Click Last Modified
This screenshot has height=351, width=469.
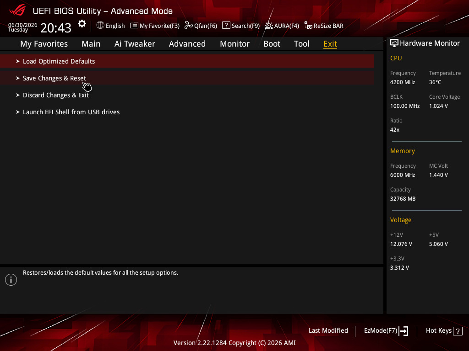(x=328, y=331)
